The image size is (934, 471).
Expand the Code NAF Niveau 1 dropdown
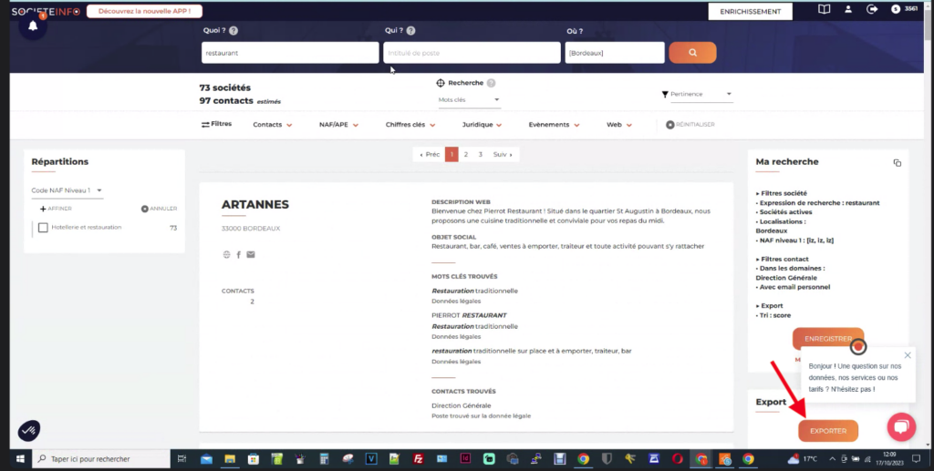pyautogui.click(x=67, y=190)
